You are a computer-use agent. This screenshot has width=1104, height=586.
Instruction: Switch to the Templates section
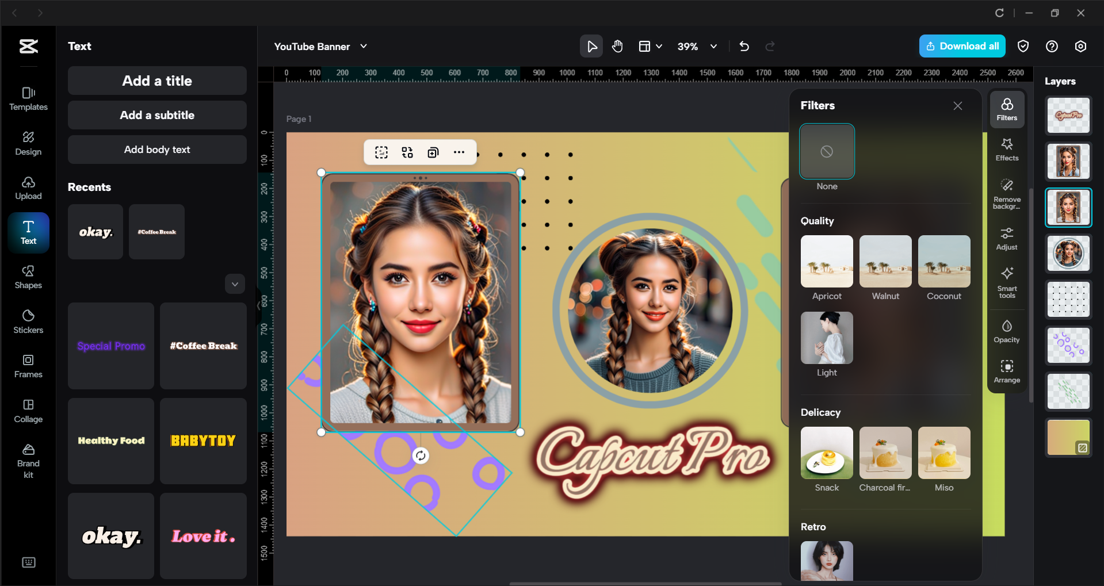click(28, 98)
